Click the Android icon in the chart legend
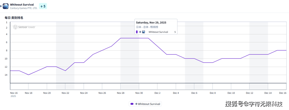This screenshot has width=289, height=110. click(136, 104)
